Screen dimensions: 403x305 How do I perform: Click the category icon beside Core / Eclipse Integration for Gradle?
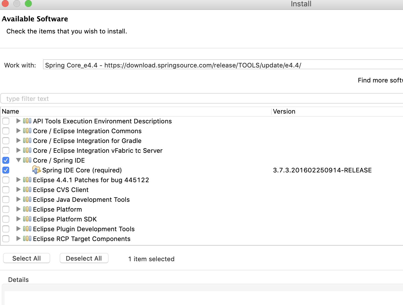coord(27,140)
